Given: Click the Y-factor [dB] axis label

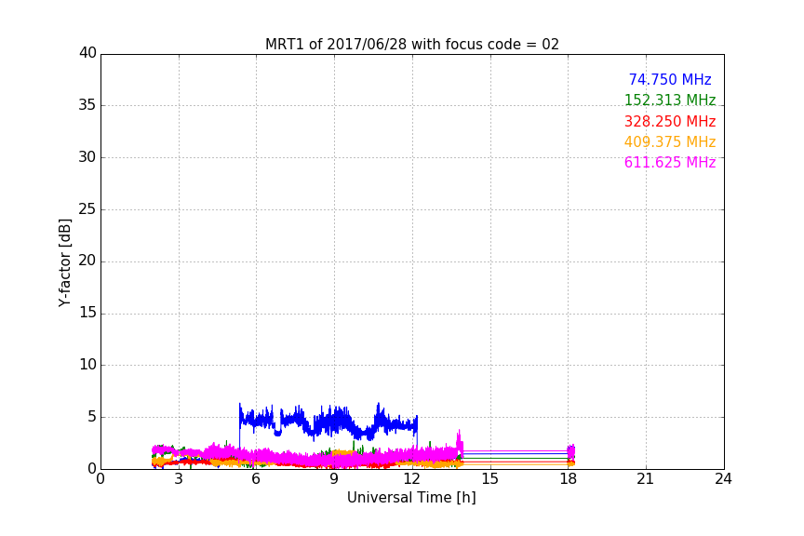Looking at the screenshot, I should point(64,262).
